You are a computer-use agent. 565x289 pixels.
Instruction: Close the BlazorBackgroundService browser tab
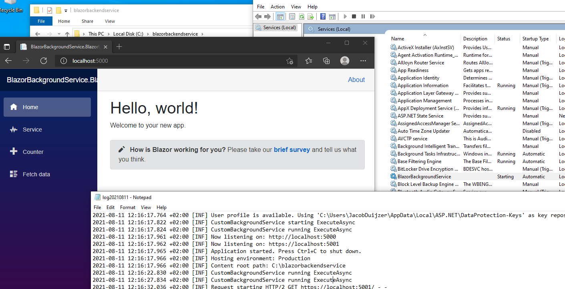106,47
